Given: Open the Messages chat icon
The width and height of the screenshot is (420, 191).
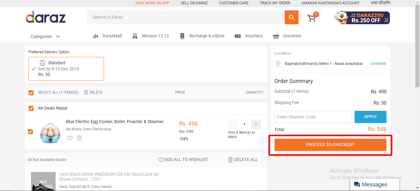Looking at the screenshot, I should pyautogui.click(x=357, y=185).
